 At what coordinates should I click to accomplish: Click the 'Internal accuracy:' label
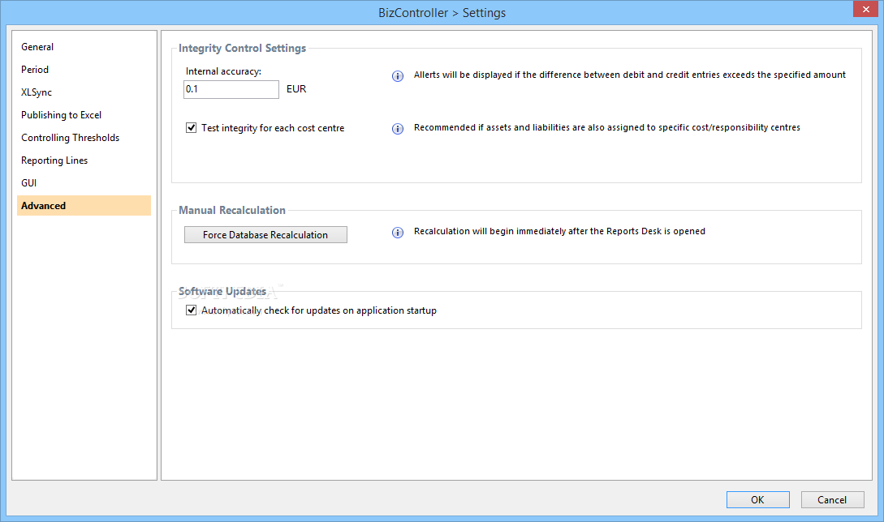click(223, 71)
